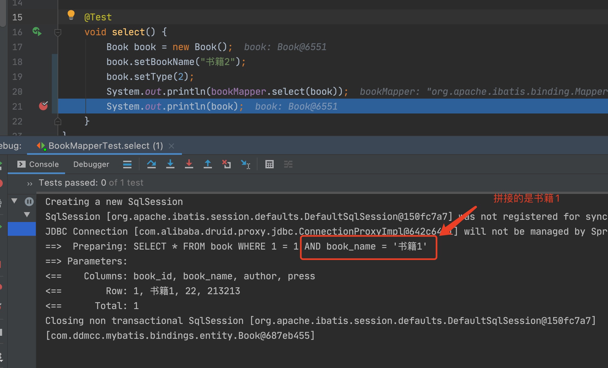608x368 pixels.
Task: Click the intention lightbulb icon on line 15
Action: (x=71, y=15)
